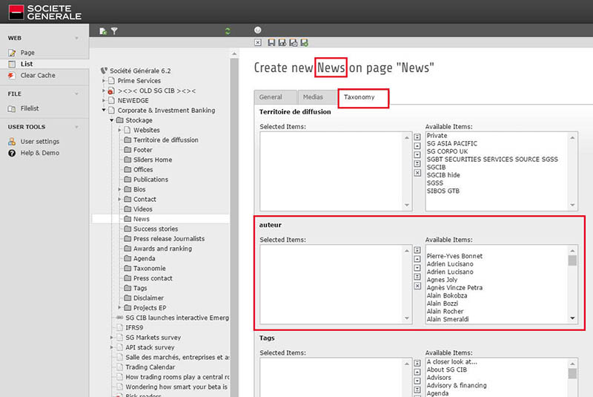Screen dimensions: 593x397
Task: Remove selected auteur item with X button
Action: click(417, 286)
